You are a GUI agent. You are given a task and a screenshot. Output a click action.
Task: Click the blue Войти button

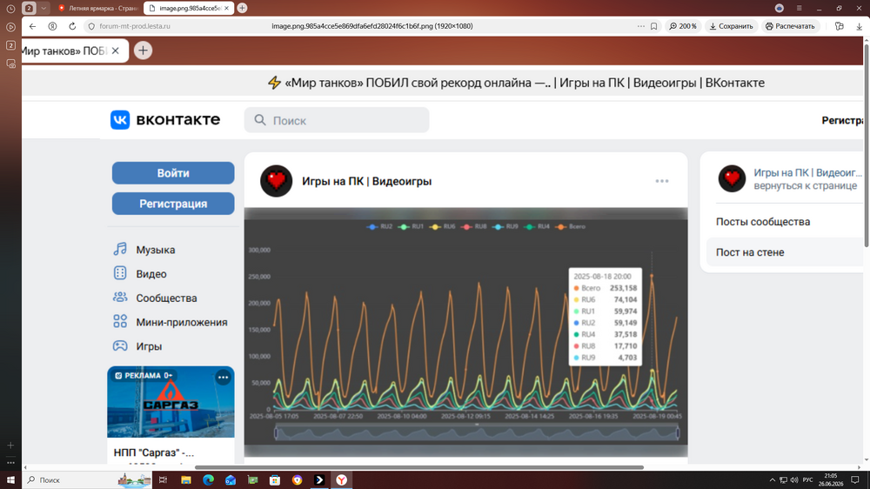click(x=173, y=173)
